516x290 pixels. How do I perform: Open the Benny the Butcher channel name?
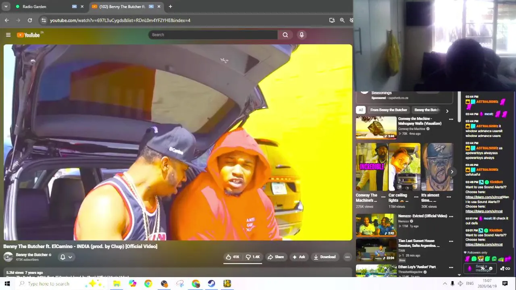[x=32, y=255]
